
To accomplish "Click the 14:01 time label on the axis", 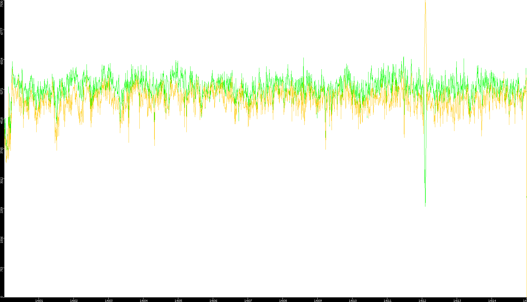I will (39, 300).
